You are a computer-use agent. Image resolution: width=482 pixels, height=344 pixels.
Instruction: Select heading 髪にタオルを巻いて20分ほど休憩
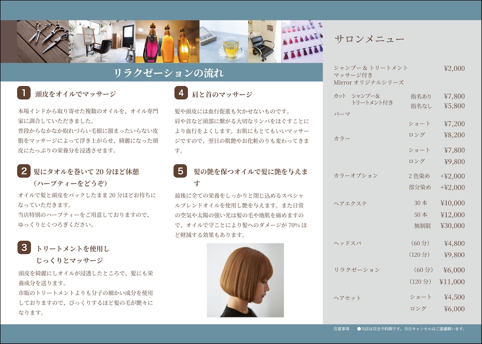(86, 172)
